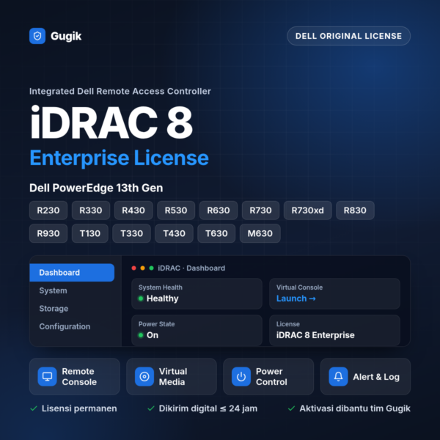
Task: Click the checkmark beside Dikirim digital
Action: point(151,408)
